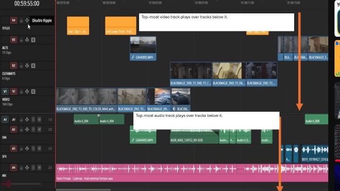Select the Left Lower Third title clip
The height and width of the screenshot is (191, 340).
(x=121, y=26)
